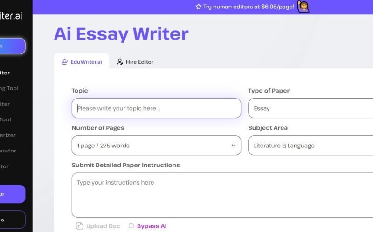Open the Number of Pages dropdown

click(x=156, y=146)
